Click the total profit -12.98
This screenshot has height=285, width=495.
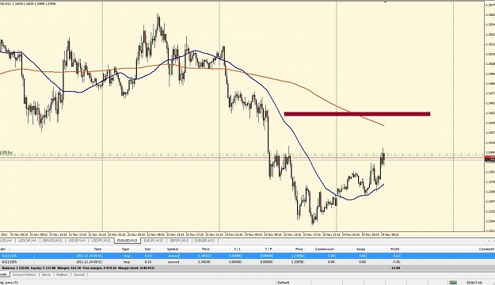click(395, 268)
